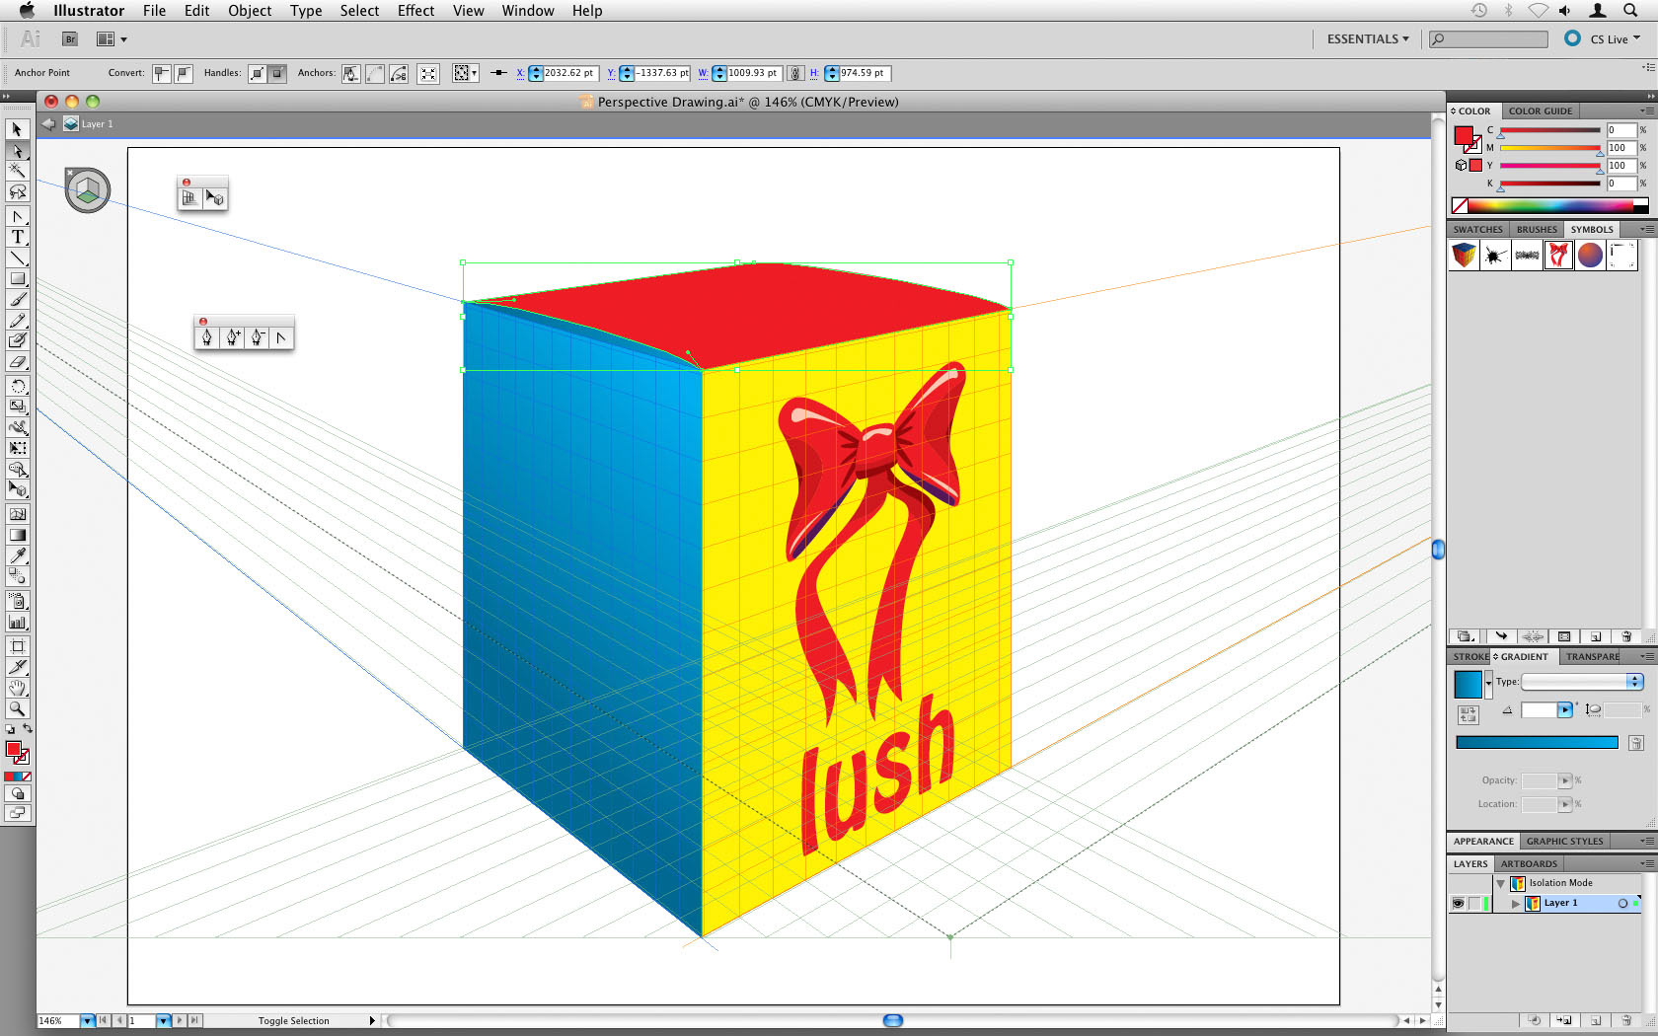Screen dimensions: 1658x1036
Task: Toggle lock box for Layer 1
Action: coord(1475,903)
